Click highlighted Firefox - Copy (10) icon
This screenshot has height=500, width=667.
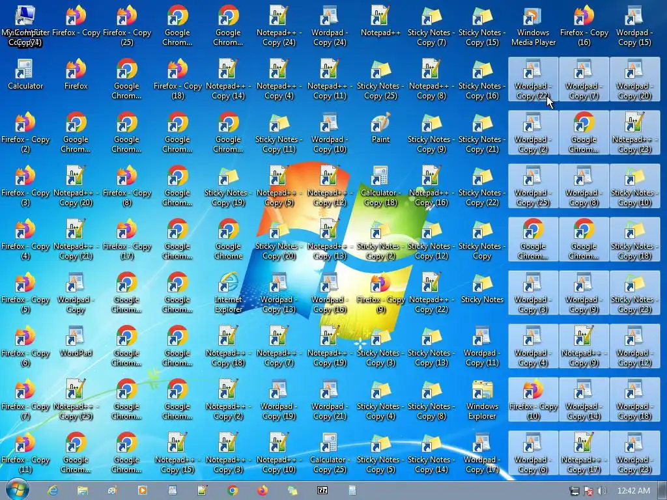pyautogui.click(x=533, y=400)
